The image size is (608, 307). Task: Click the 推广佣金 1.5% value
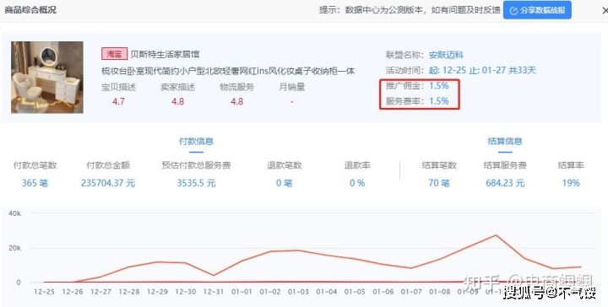[438, 85]
